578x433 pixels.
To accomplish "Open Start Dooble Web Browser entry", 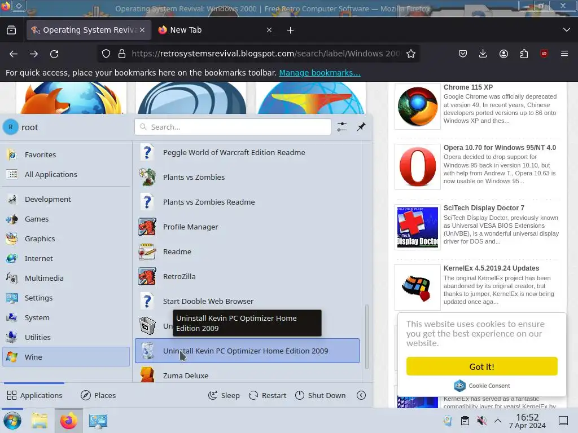I will coord(247,301).
